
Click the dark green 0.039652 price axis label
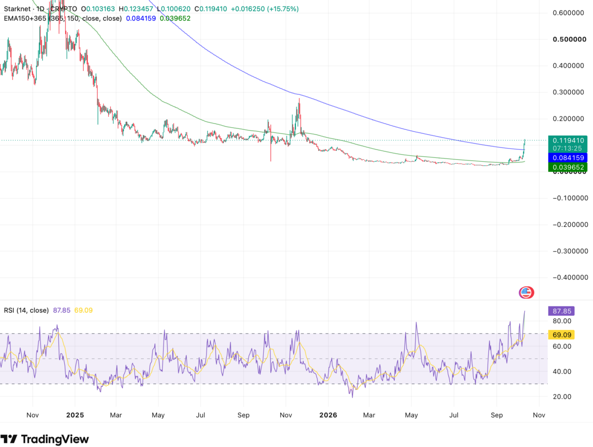[568, 168]
